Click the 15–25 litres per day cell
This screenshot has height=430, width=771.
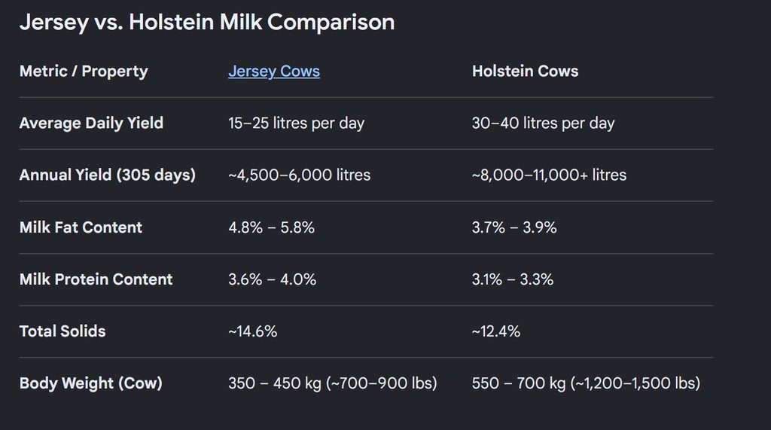point(297,123)
